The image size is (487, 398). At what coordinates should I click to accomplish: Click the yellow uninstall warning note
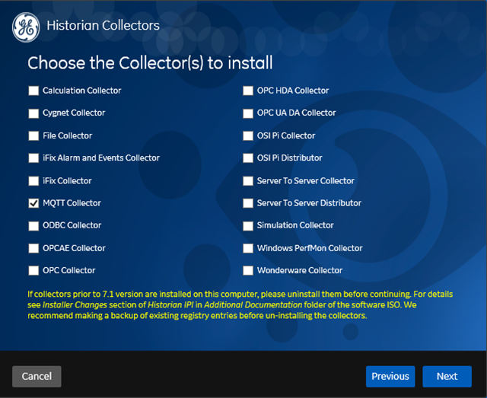[240, 305]
